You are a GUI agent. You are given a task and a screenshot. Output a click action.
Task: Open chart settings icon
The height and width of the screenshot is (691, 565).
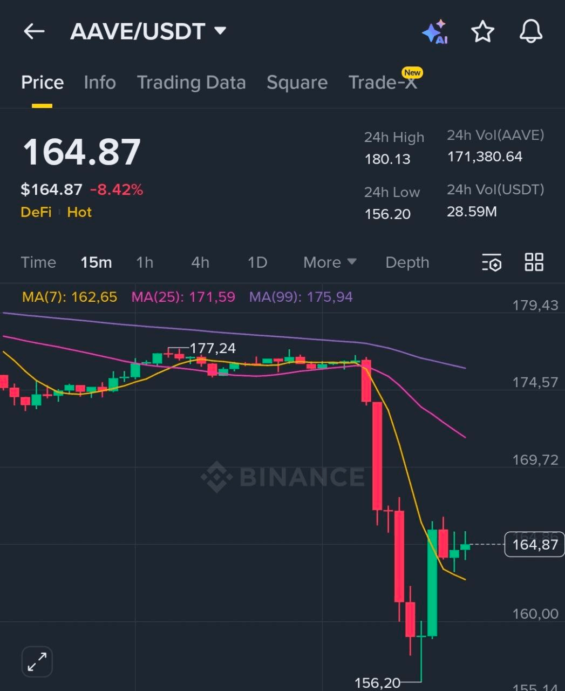(x=492, y=262)
